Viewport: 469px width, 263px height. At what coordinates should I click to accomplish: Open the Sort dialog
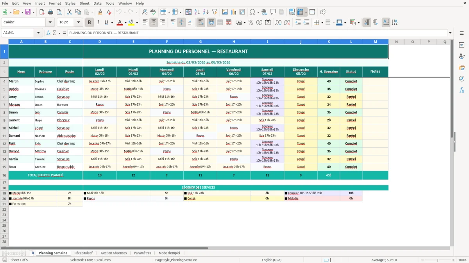click(188, 12)
